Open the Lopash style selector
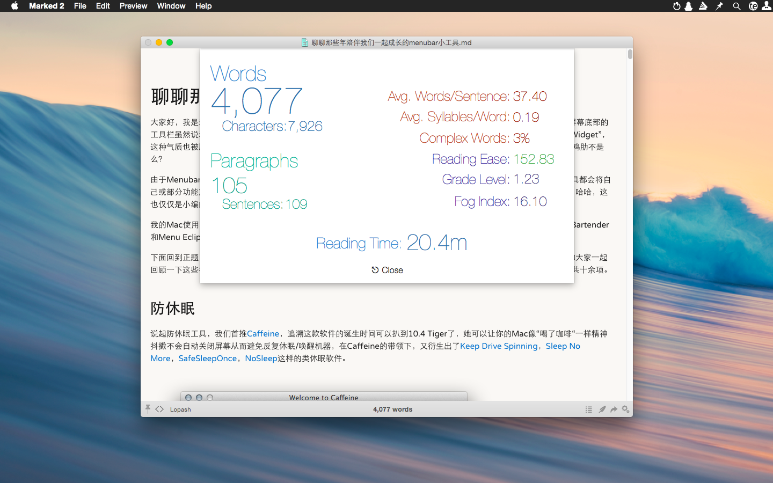Image resolution: width=773 pixels, height=483 pixels. [x=180, y=409]
